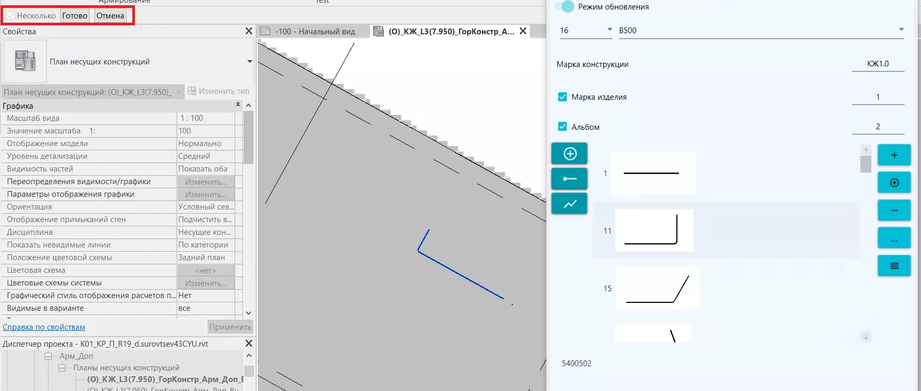This screenshot has height=391, width=921.
Task: Open the Справка по свойствам link
Action: tap(44, 327)
